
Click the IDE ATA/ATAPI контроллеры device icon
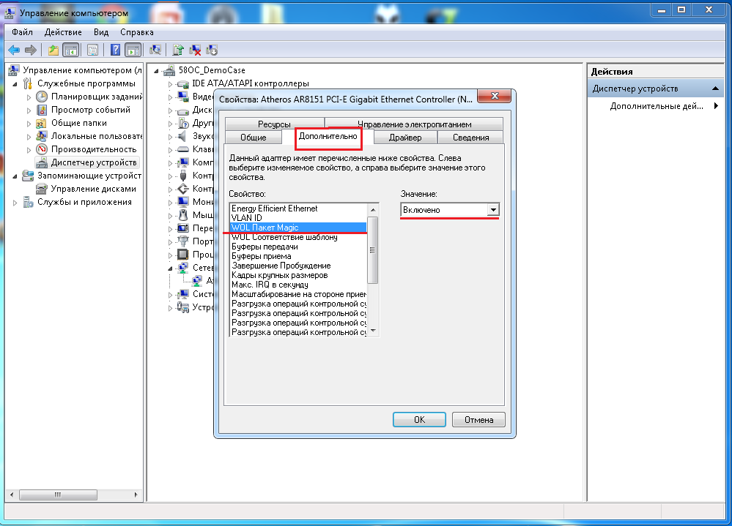182,83
